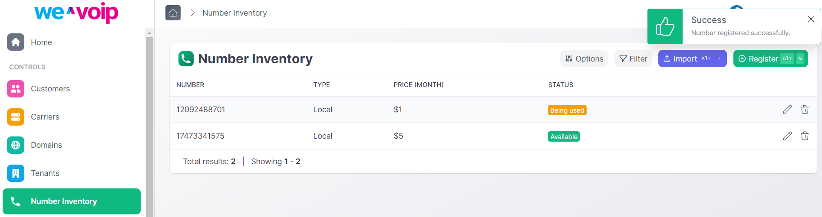Screen dimensions: 822x217
Task: Delete number 12092488701 with trash icon
Action: (x=805, y=110)
